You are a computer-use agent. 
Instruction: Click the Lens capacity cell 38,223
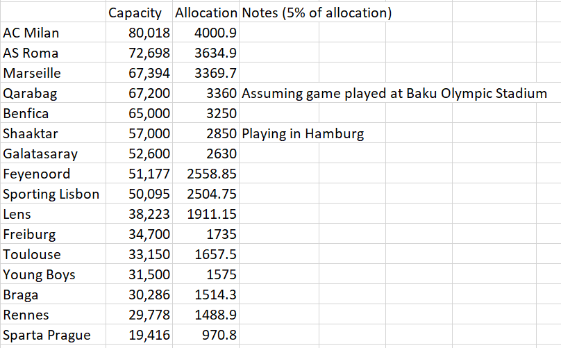139,214
